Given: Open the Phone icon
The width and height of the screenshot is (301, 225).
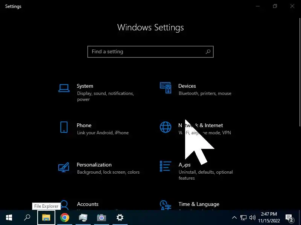Looking at the screenshot, I should pos(64,127).
